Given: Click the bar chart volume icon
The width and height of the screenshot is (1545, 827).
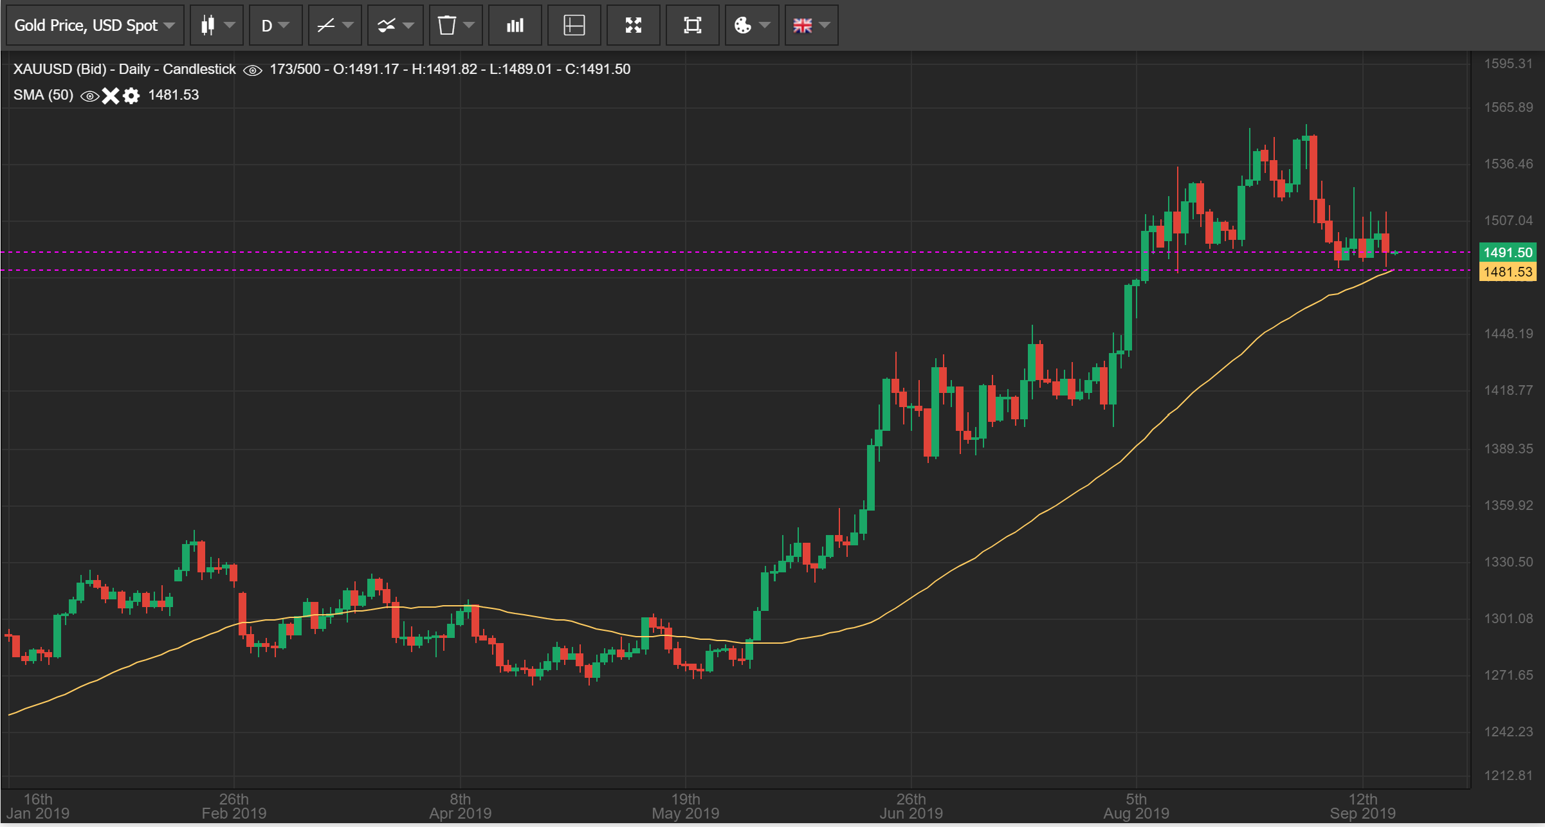Looking at the screenshot, I should (x=515, y=26).
